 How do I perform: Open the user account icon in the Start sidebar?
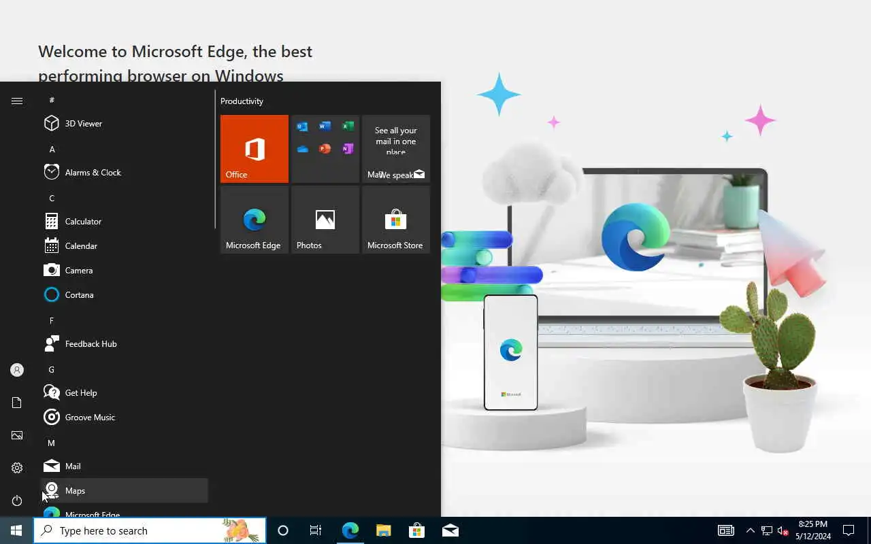tap(17, 370)
